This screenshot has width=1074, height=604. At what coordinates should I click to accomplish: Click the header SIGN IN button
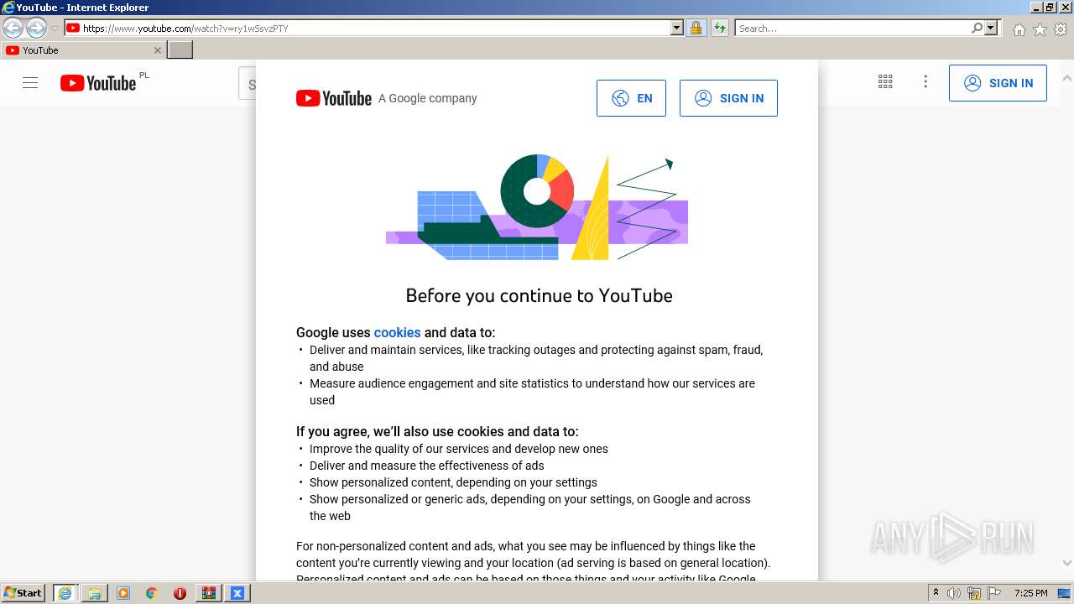coord(998,83)
